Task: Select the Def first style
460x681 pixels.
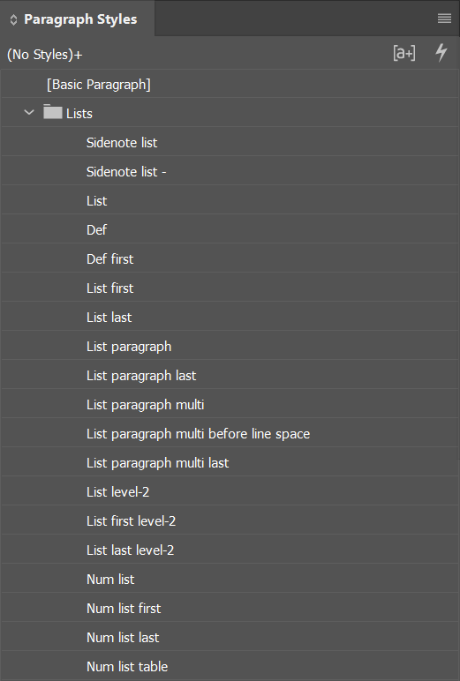Action: (x=230, y=258)
